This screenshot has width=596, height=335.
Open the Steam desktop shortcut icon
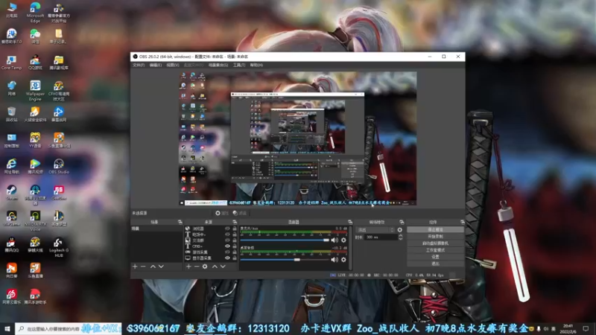12,193
